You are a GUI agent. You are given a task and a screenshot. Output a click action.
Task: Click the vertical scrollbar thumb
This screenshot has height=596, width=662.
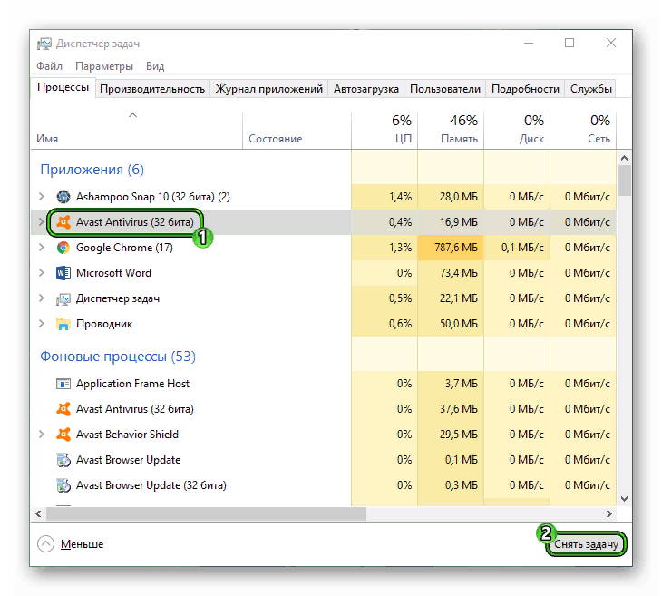[624, 181]
